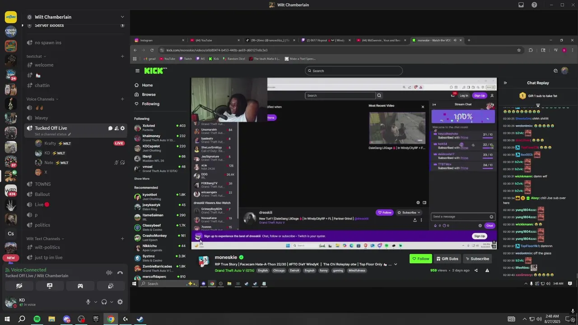The height and width of the screenshot is (325, 578).
Task: Reload the Kick page
Action: pos(152,50)
